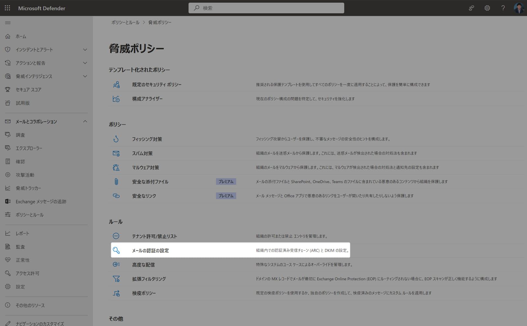This screenshot has width=527, height=326.
Task: Click the Exchange メッセージの追跡 icon
Action: click(x=8, y=201)
